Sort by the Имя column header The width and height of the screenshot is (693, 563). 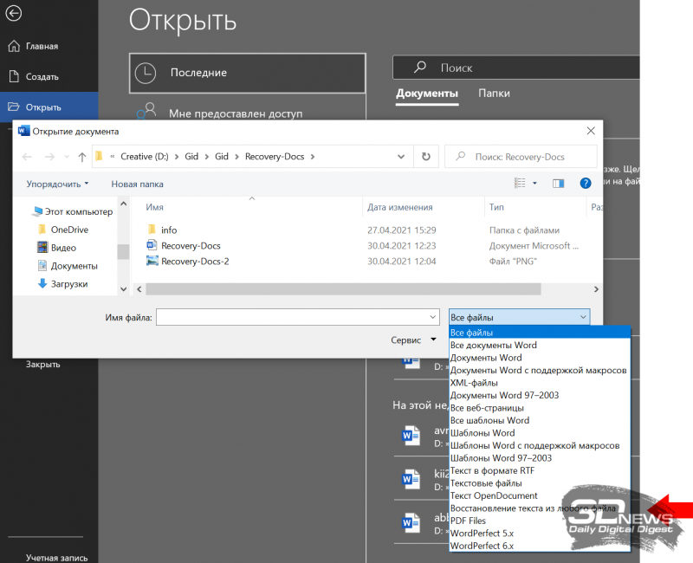[155, 207]
